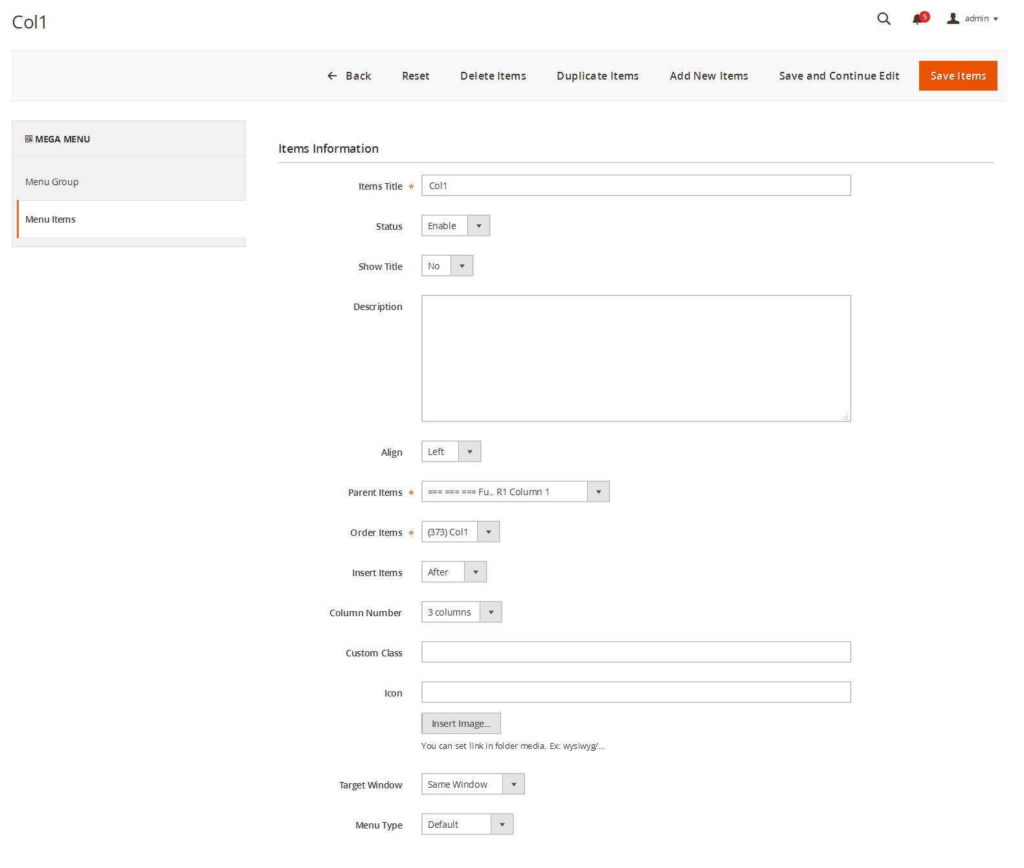Open the notifications bell icon

coord(918,19)
